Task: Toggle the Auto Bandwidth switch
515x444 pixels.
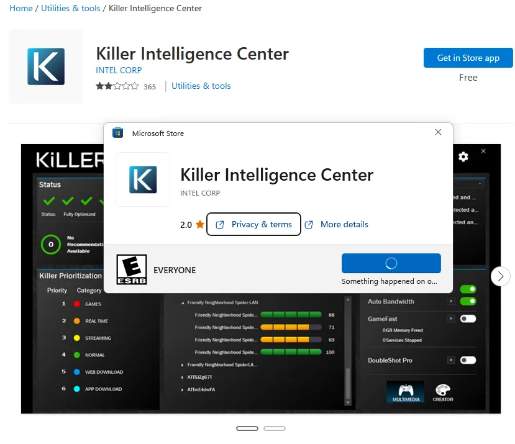Action: click(468, 301)
